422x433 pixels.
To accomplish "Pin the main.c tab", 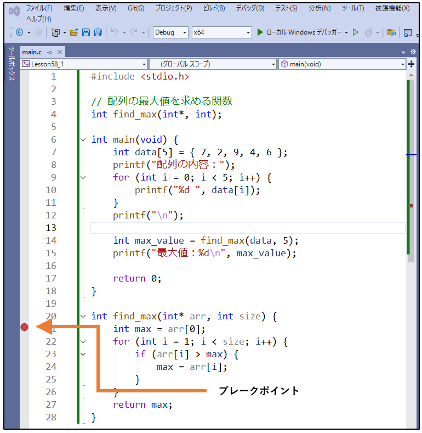I will [x=49, y=52].
